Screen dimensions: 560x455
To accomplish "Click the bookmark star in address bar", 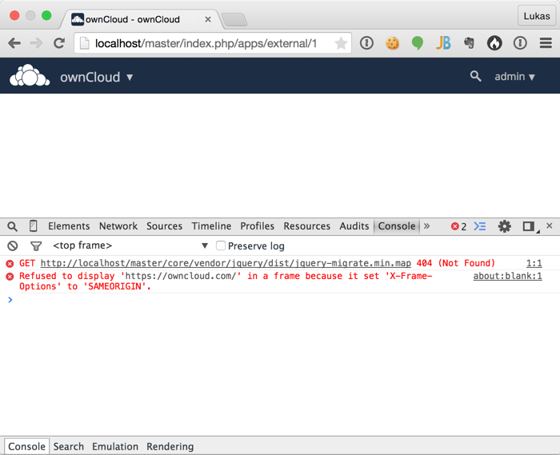I will click(341, 44).
